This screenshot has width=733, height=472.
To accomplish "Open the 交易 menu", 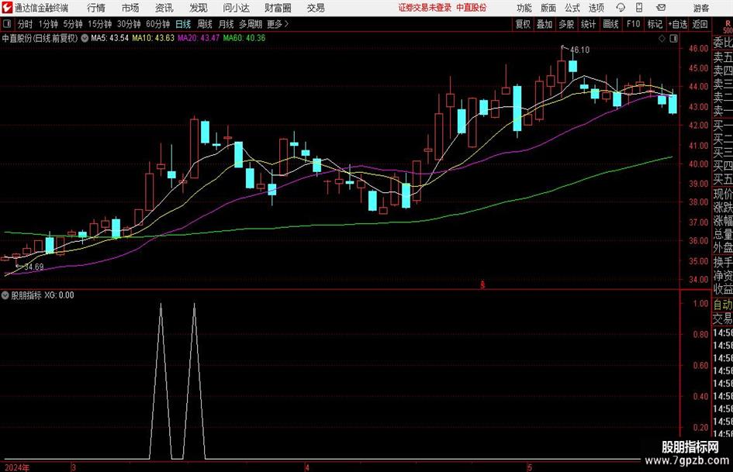I will [316, 8].
